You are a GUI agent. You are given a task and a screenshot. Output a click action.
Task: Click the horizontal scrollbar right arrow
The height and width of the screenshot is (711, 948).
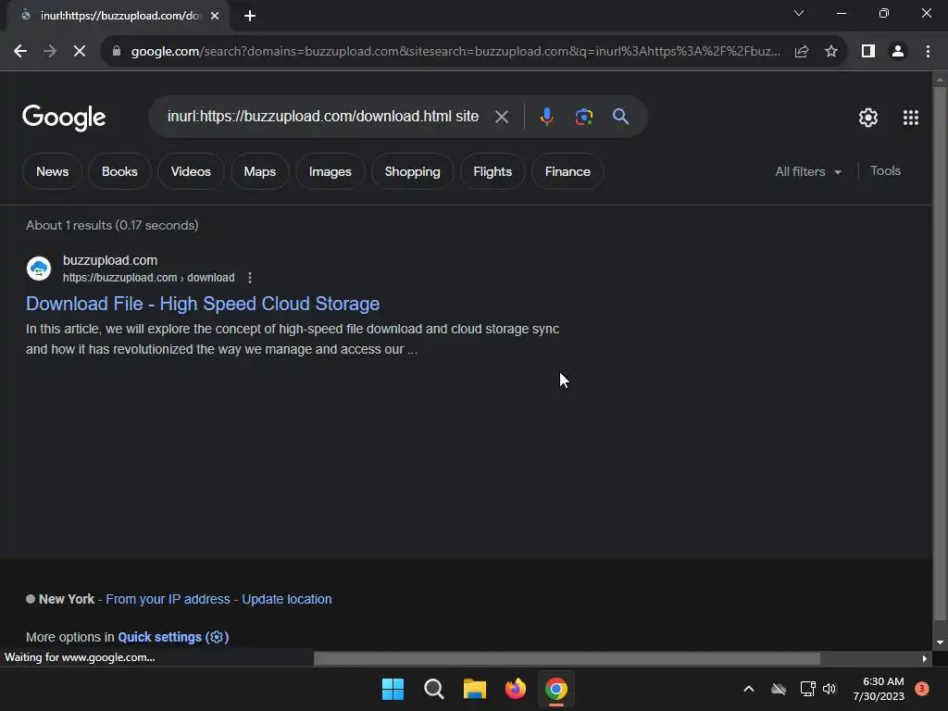point(925,658)
